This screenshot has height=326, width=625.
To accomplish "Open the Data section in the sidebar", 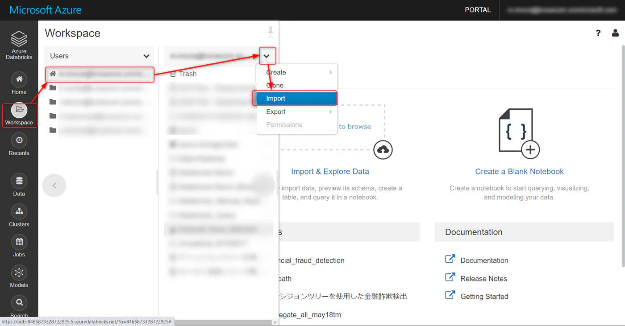I will [x=19, y=185].
